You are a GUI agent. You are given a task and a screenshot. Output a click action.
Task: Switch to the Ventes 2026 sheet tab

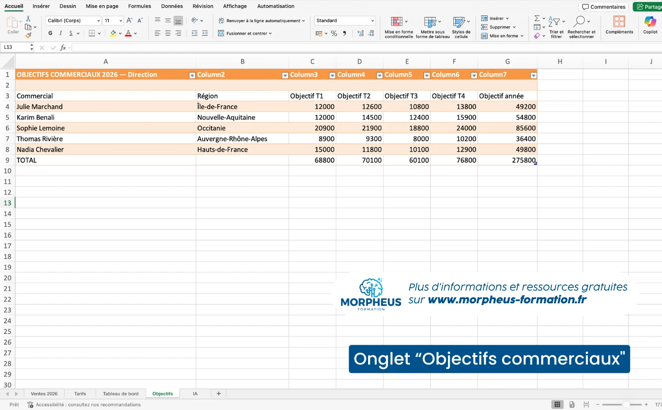(x=44, y=394)
